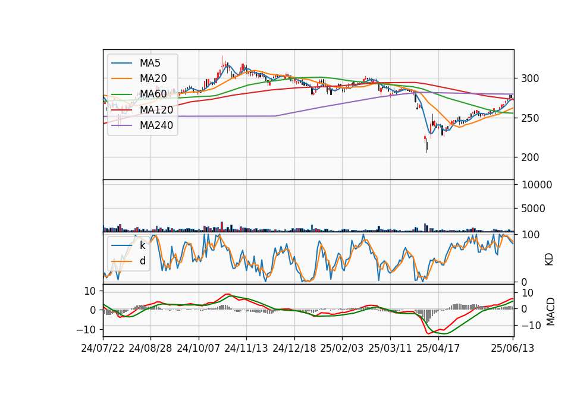
Task: Click the KD axis title
Action: tap(549, 260)
